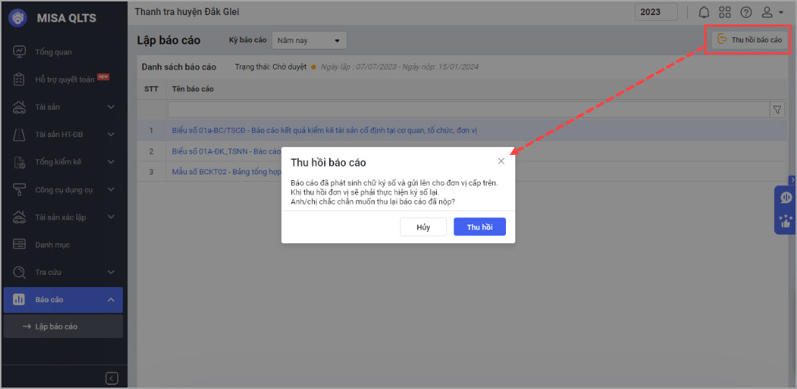Open the chat support icon

point(786,197)
